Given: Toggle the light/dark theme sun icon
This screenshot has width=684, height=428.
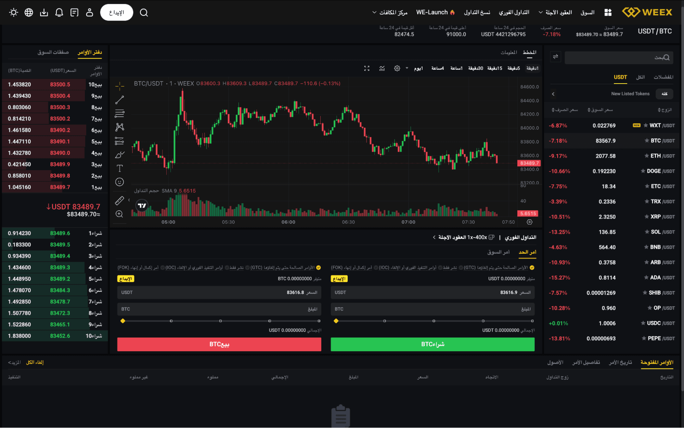Looking at the screenshot, I should 14,13.
